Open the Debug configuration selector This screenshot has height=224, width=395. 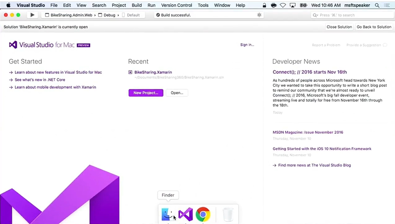[107, 15]
